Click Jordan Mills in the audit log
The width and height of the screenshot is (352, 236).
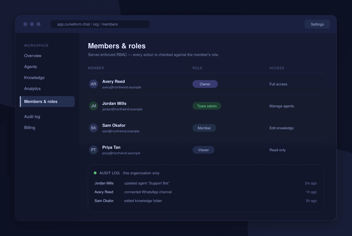pos(104,183)
